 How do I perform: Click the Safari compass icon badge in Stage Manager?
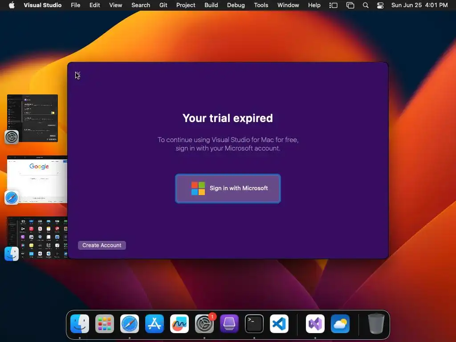pyautogui.click(x=12, y=198)
